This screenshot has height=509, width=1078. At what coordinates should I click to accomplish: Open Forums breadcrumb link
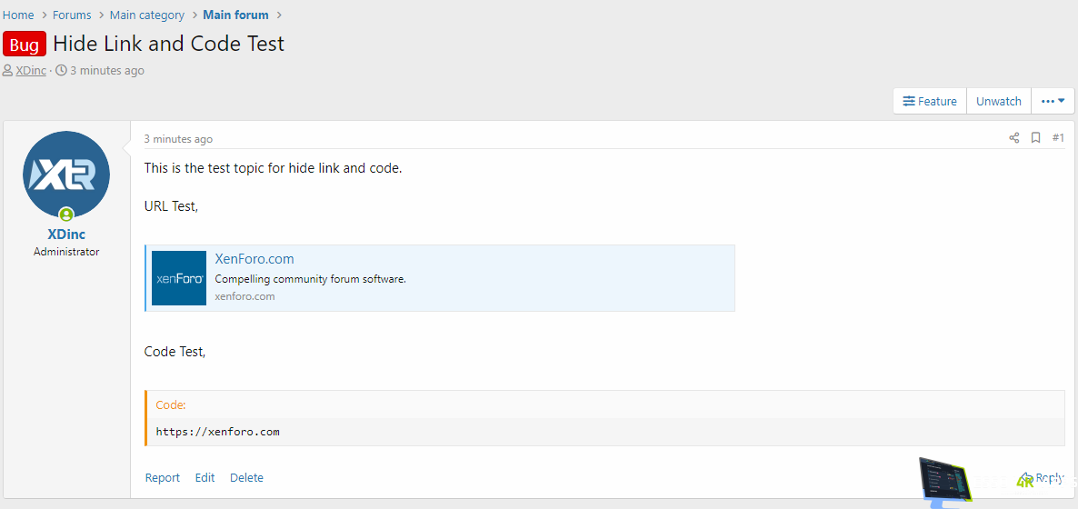72,15
